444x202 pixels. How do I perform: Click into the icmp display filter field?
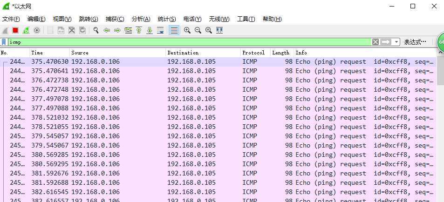(190, 42)
